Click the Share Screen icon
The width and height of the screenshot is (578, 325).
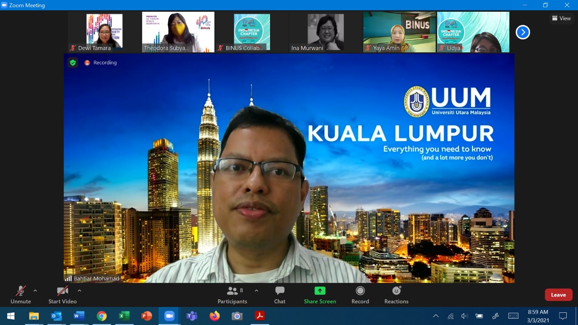tap(320, 291)
